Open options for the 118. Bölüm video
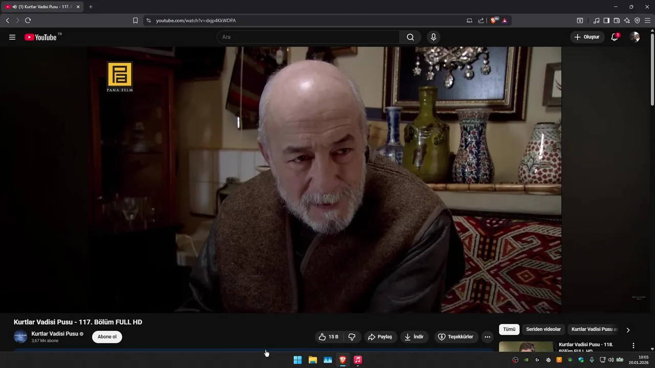 (x=634, y=346)
